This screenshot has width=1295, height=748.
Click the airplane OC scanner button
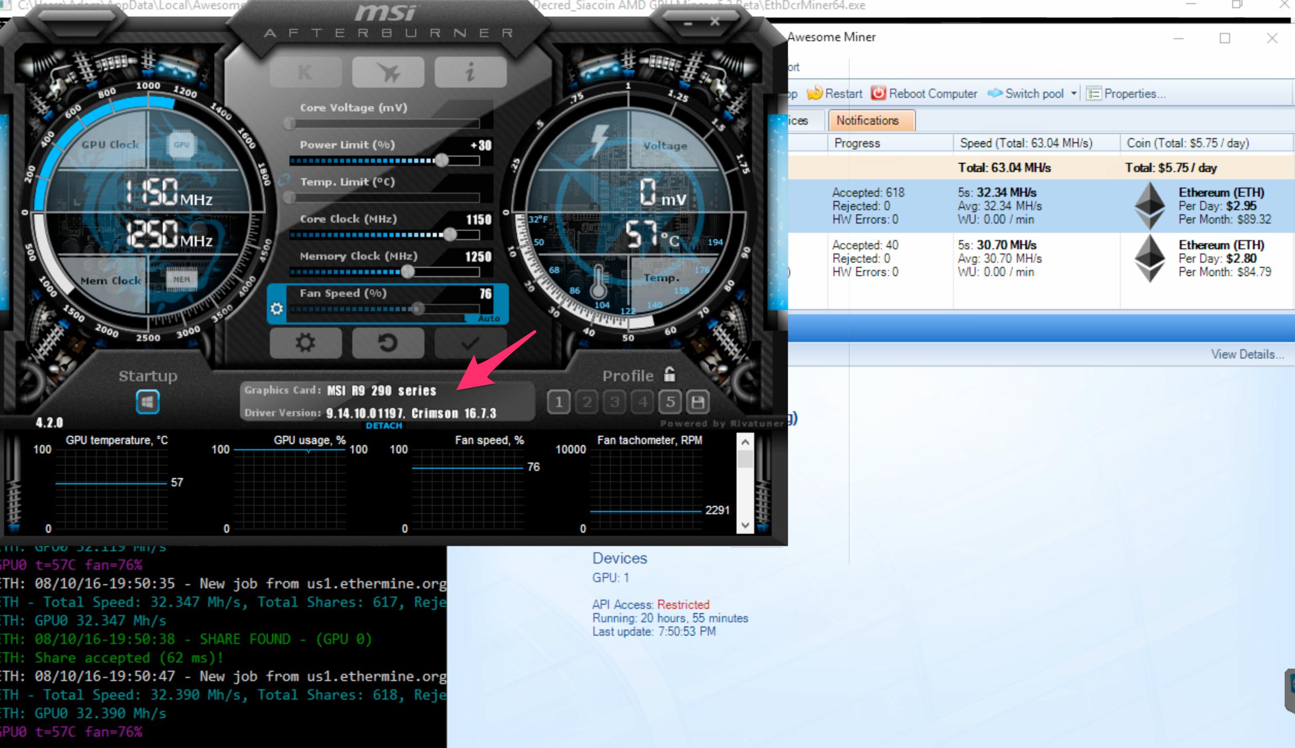388,72
